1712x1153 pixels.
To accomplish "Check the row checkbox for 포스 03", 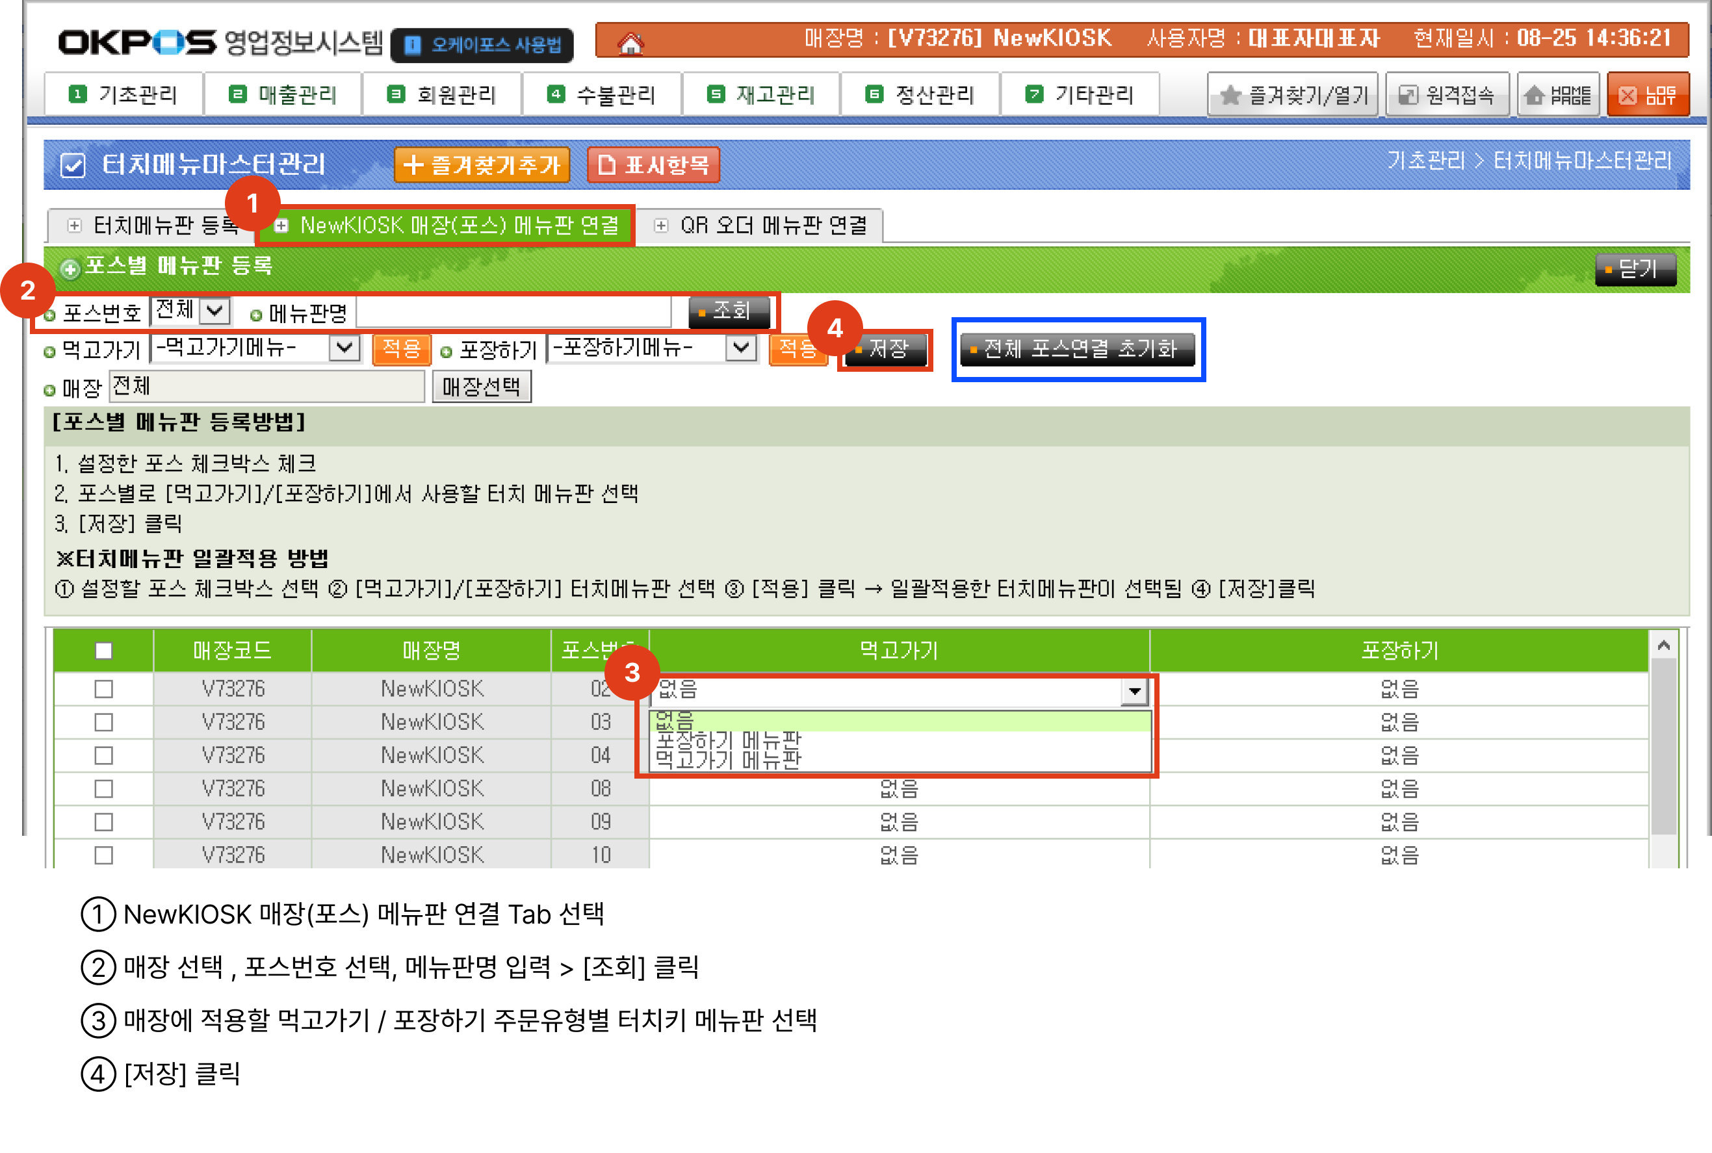I will click(104, 721).
